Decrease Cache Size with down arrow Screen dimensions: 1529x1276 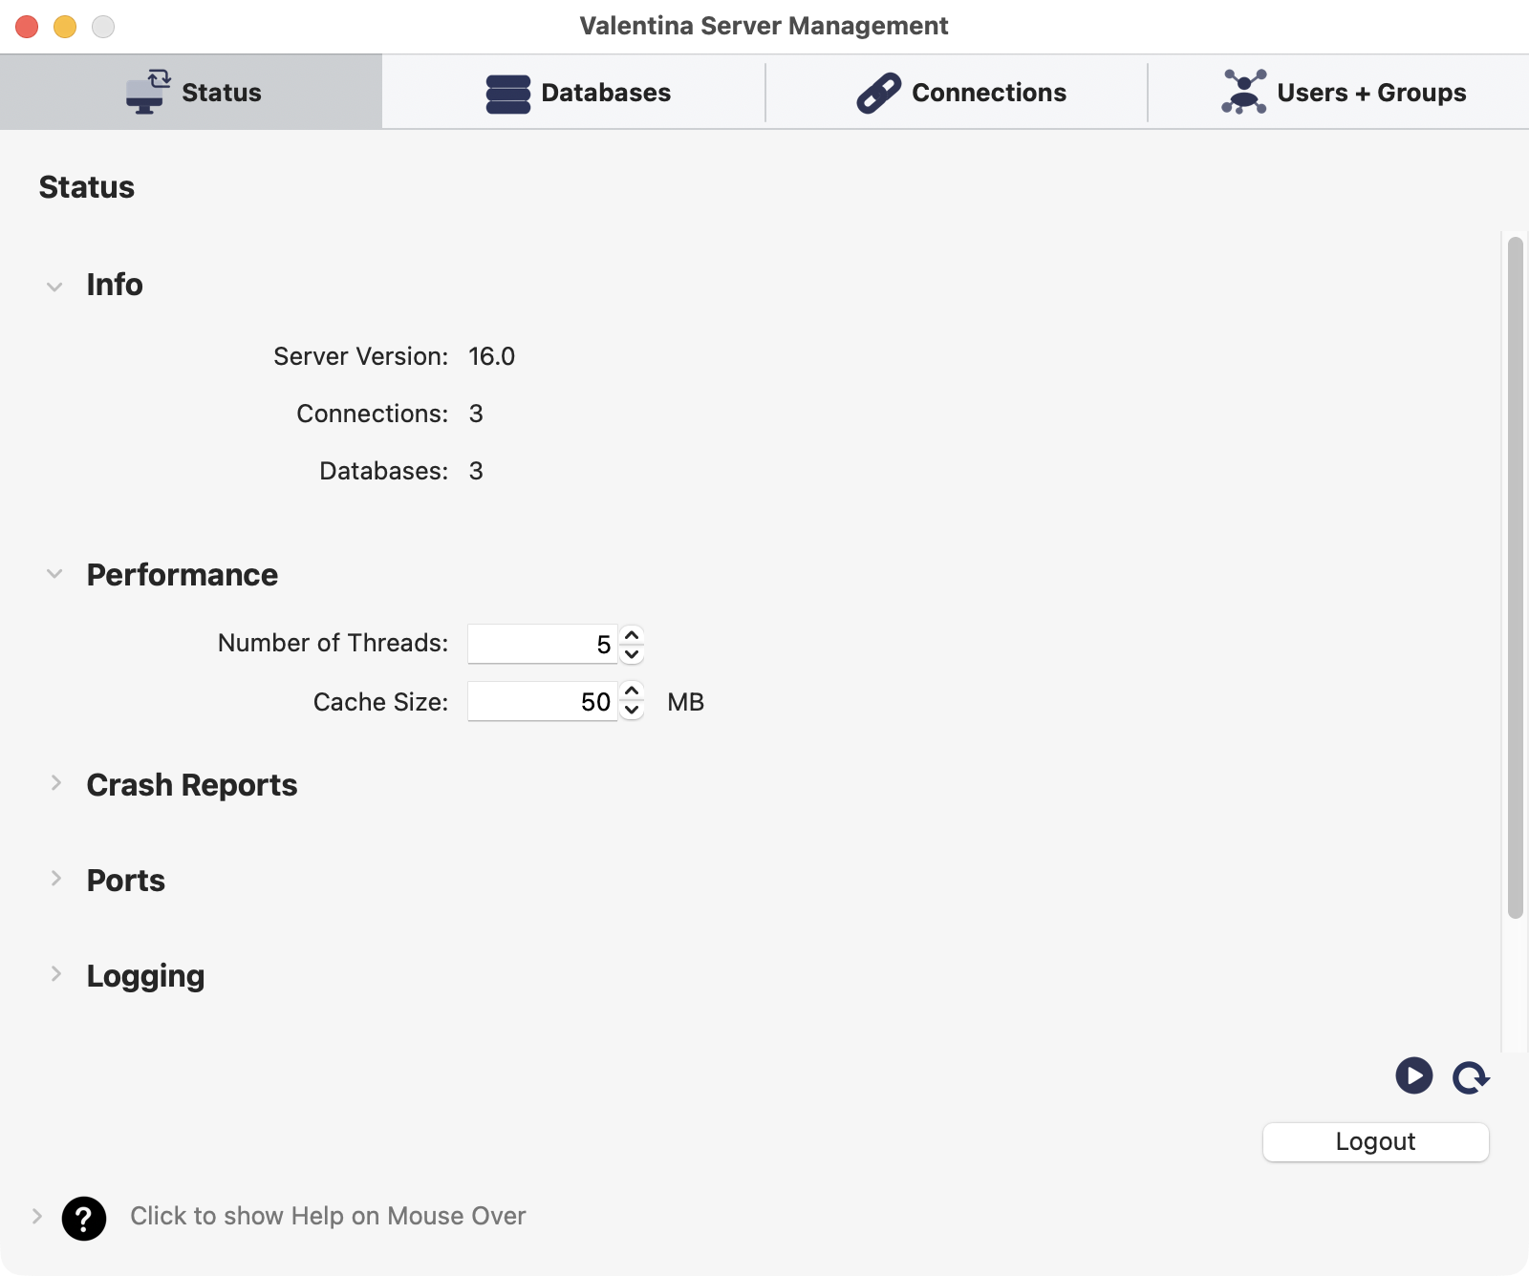[x=632, y=711]
